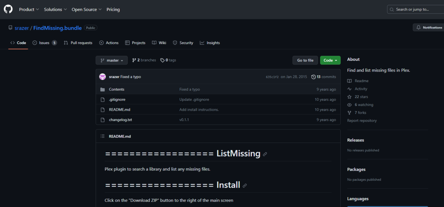Click the Public visibility badge
The height and width of the screenshot is (207, 444).
point(91,28)
